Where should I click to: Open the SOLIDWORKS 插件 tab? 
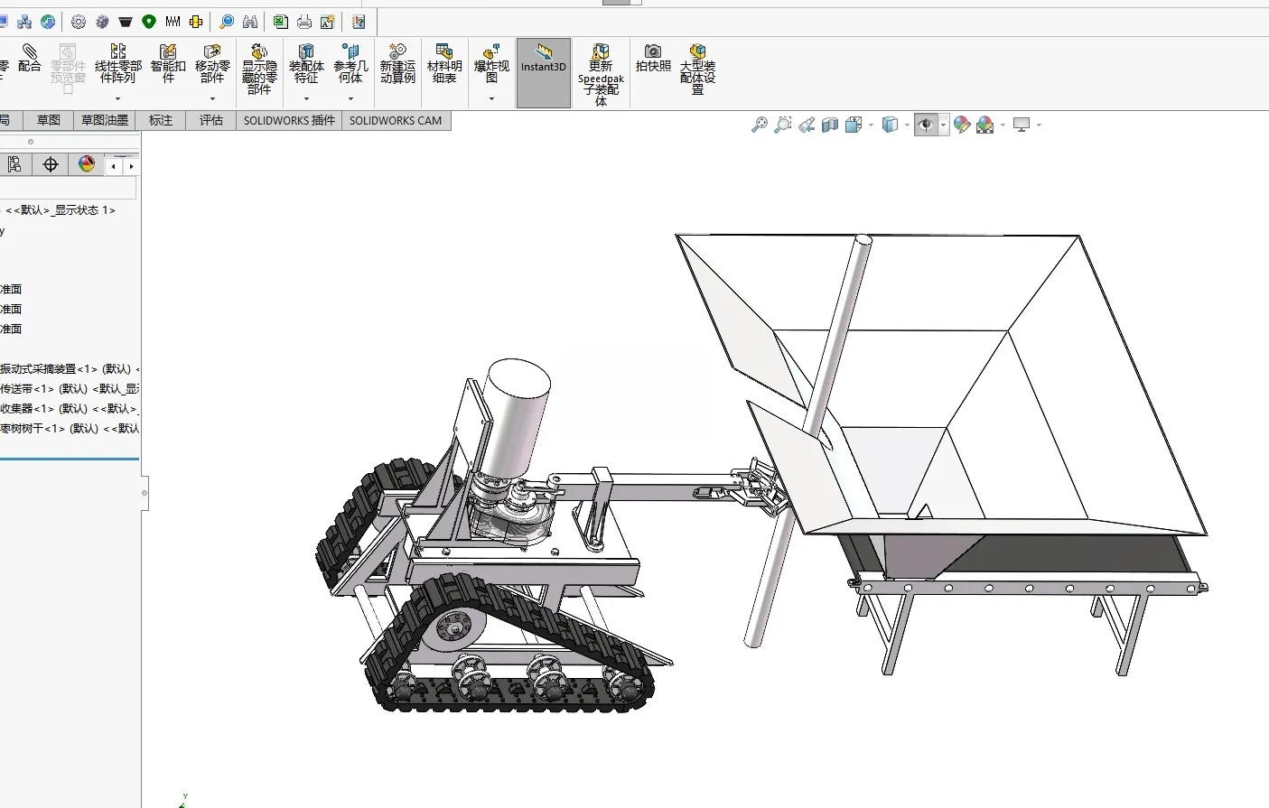point(289,120)
